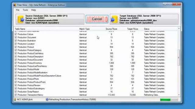This screenshot has width=195, height=109.
Task: Click source rows value 113,443
Action: (x=112, y=95)
